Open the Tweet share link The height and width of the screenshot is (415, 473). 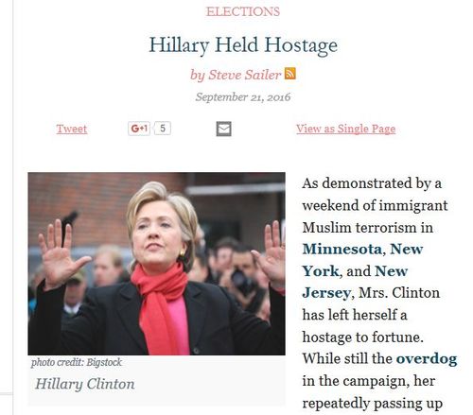[72, 129]
